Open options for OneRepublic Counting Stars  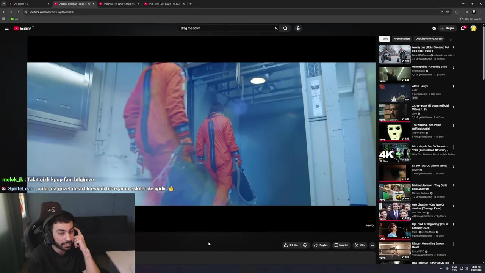tap(453, 67)
